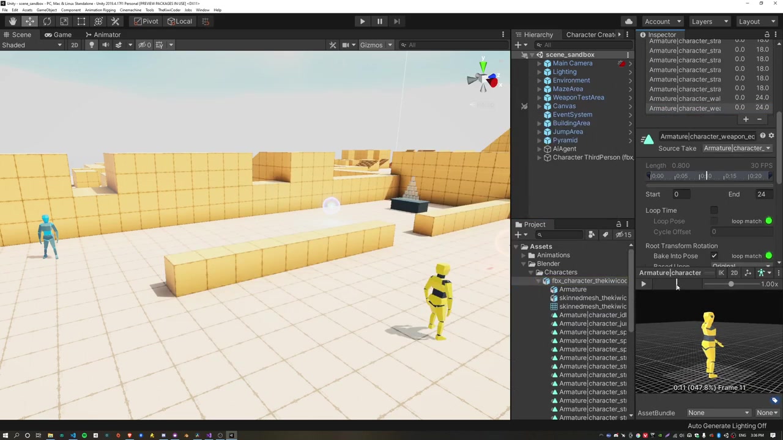This screenshot has width=783, height=440.
Task: Select the Scale tool
Action: coord(64,21)
